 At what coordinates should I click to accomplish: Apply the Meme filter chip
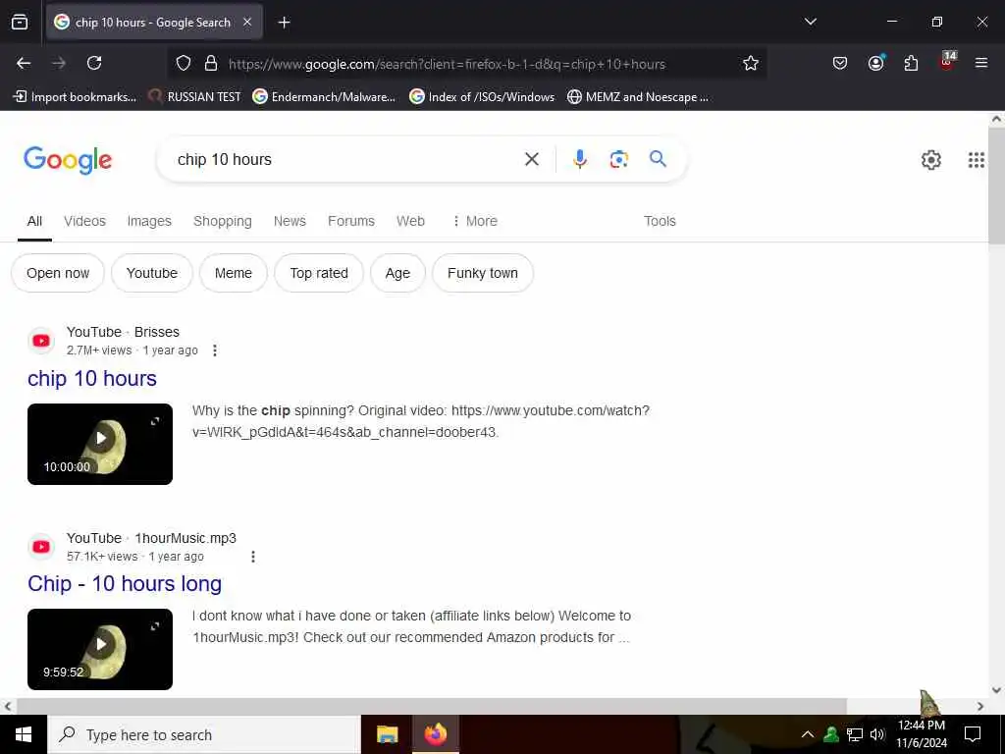click(234, 273)
